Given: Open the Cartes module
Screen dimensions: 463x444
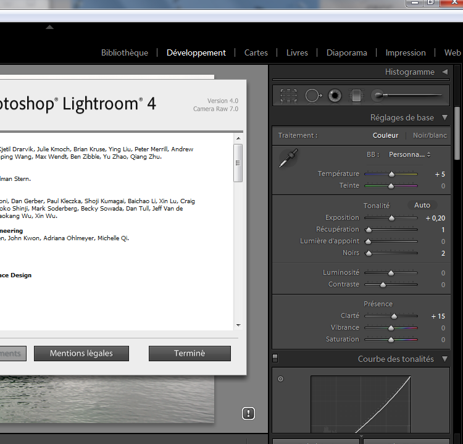Looking at the screenshot, I should tap(256, 52).
